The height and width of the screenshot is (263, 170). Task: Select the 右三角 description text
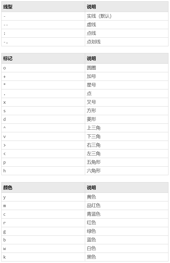[94, 145]
